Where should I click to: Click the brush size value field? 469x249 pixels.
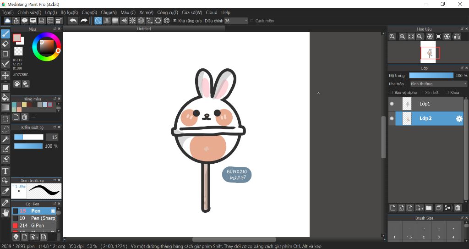[52, 137]
